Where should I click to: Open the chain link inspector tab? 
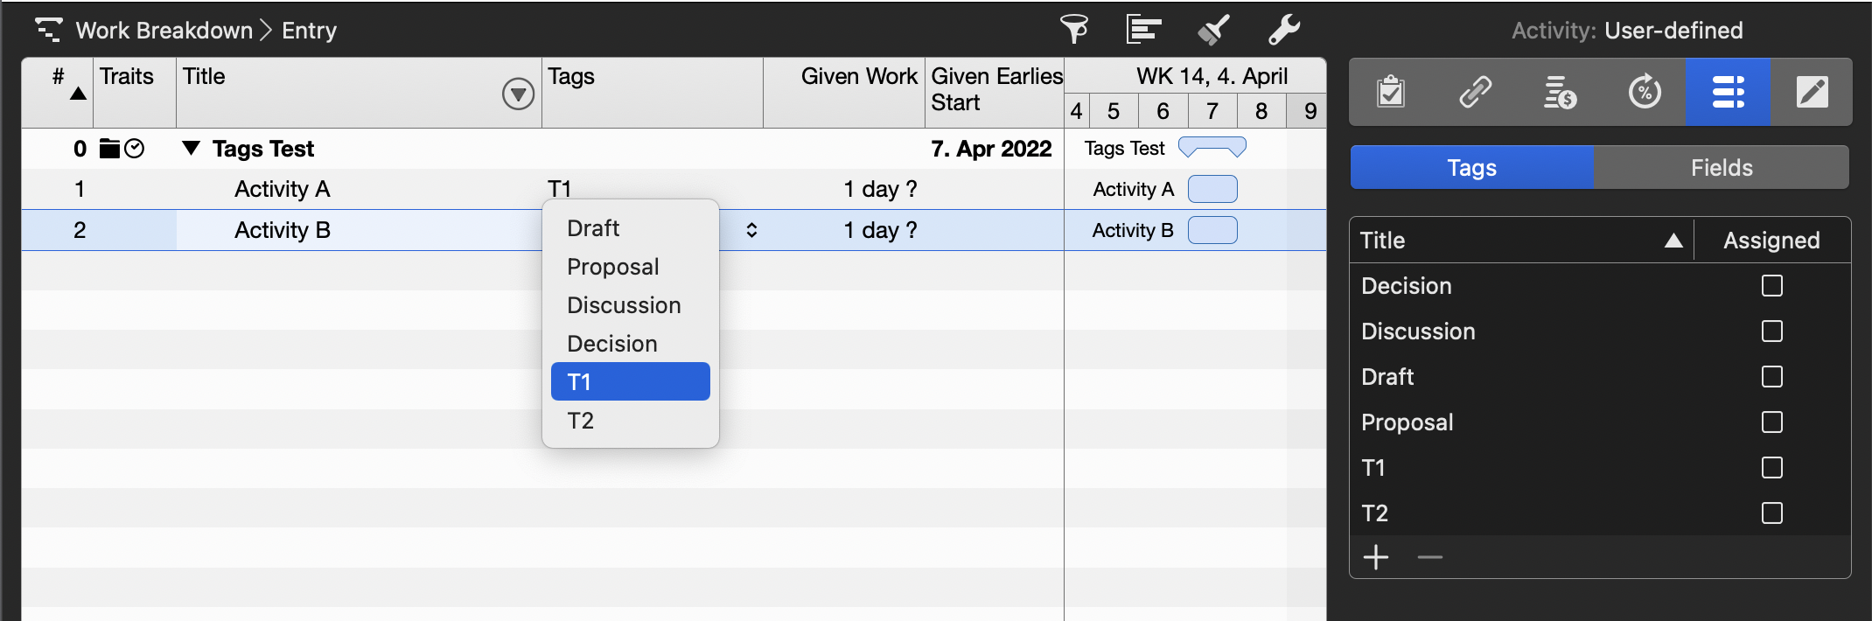pos(1476,92)
